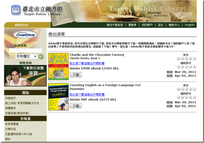This screenshot has height=143, width=204.
Task: Click 更多 under 有聲書 section
Action: [x=8, y=139]
